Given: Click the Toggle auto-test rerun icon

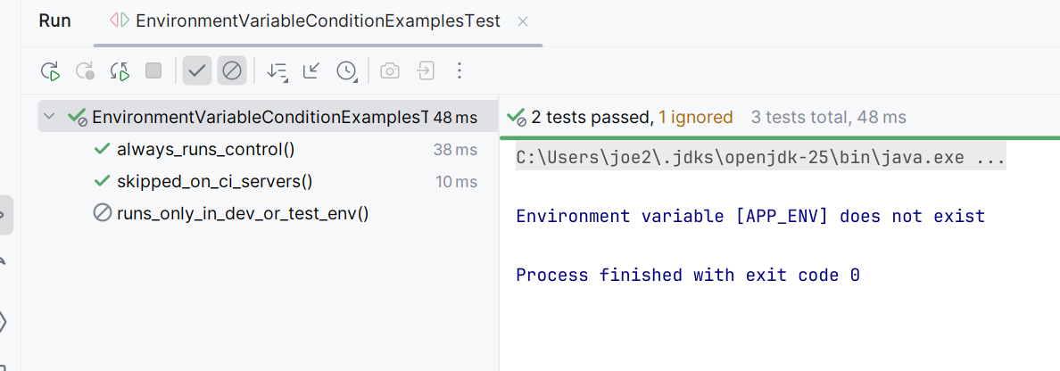Looking at the screenshot, I should (x=120, y=70).
